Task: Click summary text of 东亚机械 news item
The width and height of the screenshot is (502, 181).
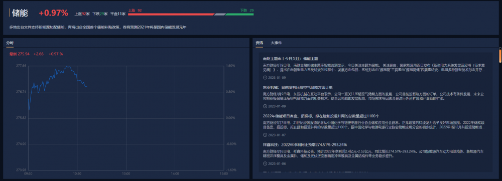Action: (373, 97)
